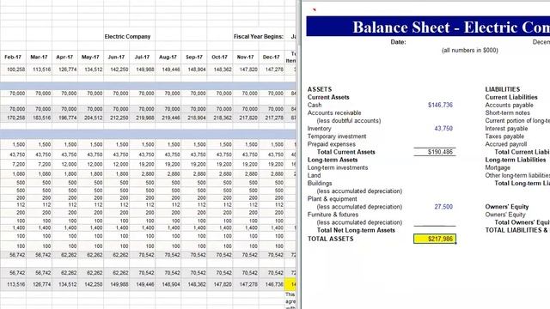Screen dimensions: 550x309
Task: Select the Inventory row label
Action: click(x=319, y=129)
